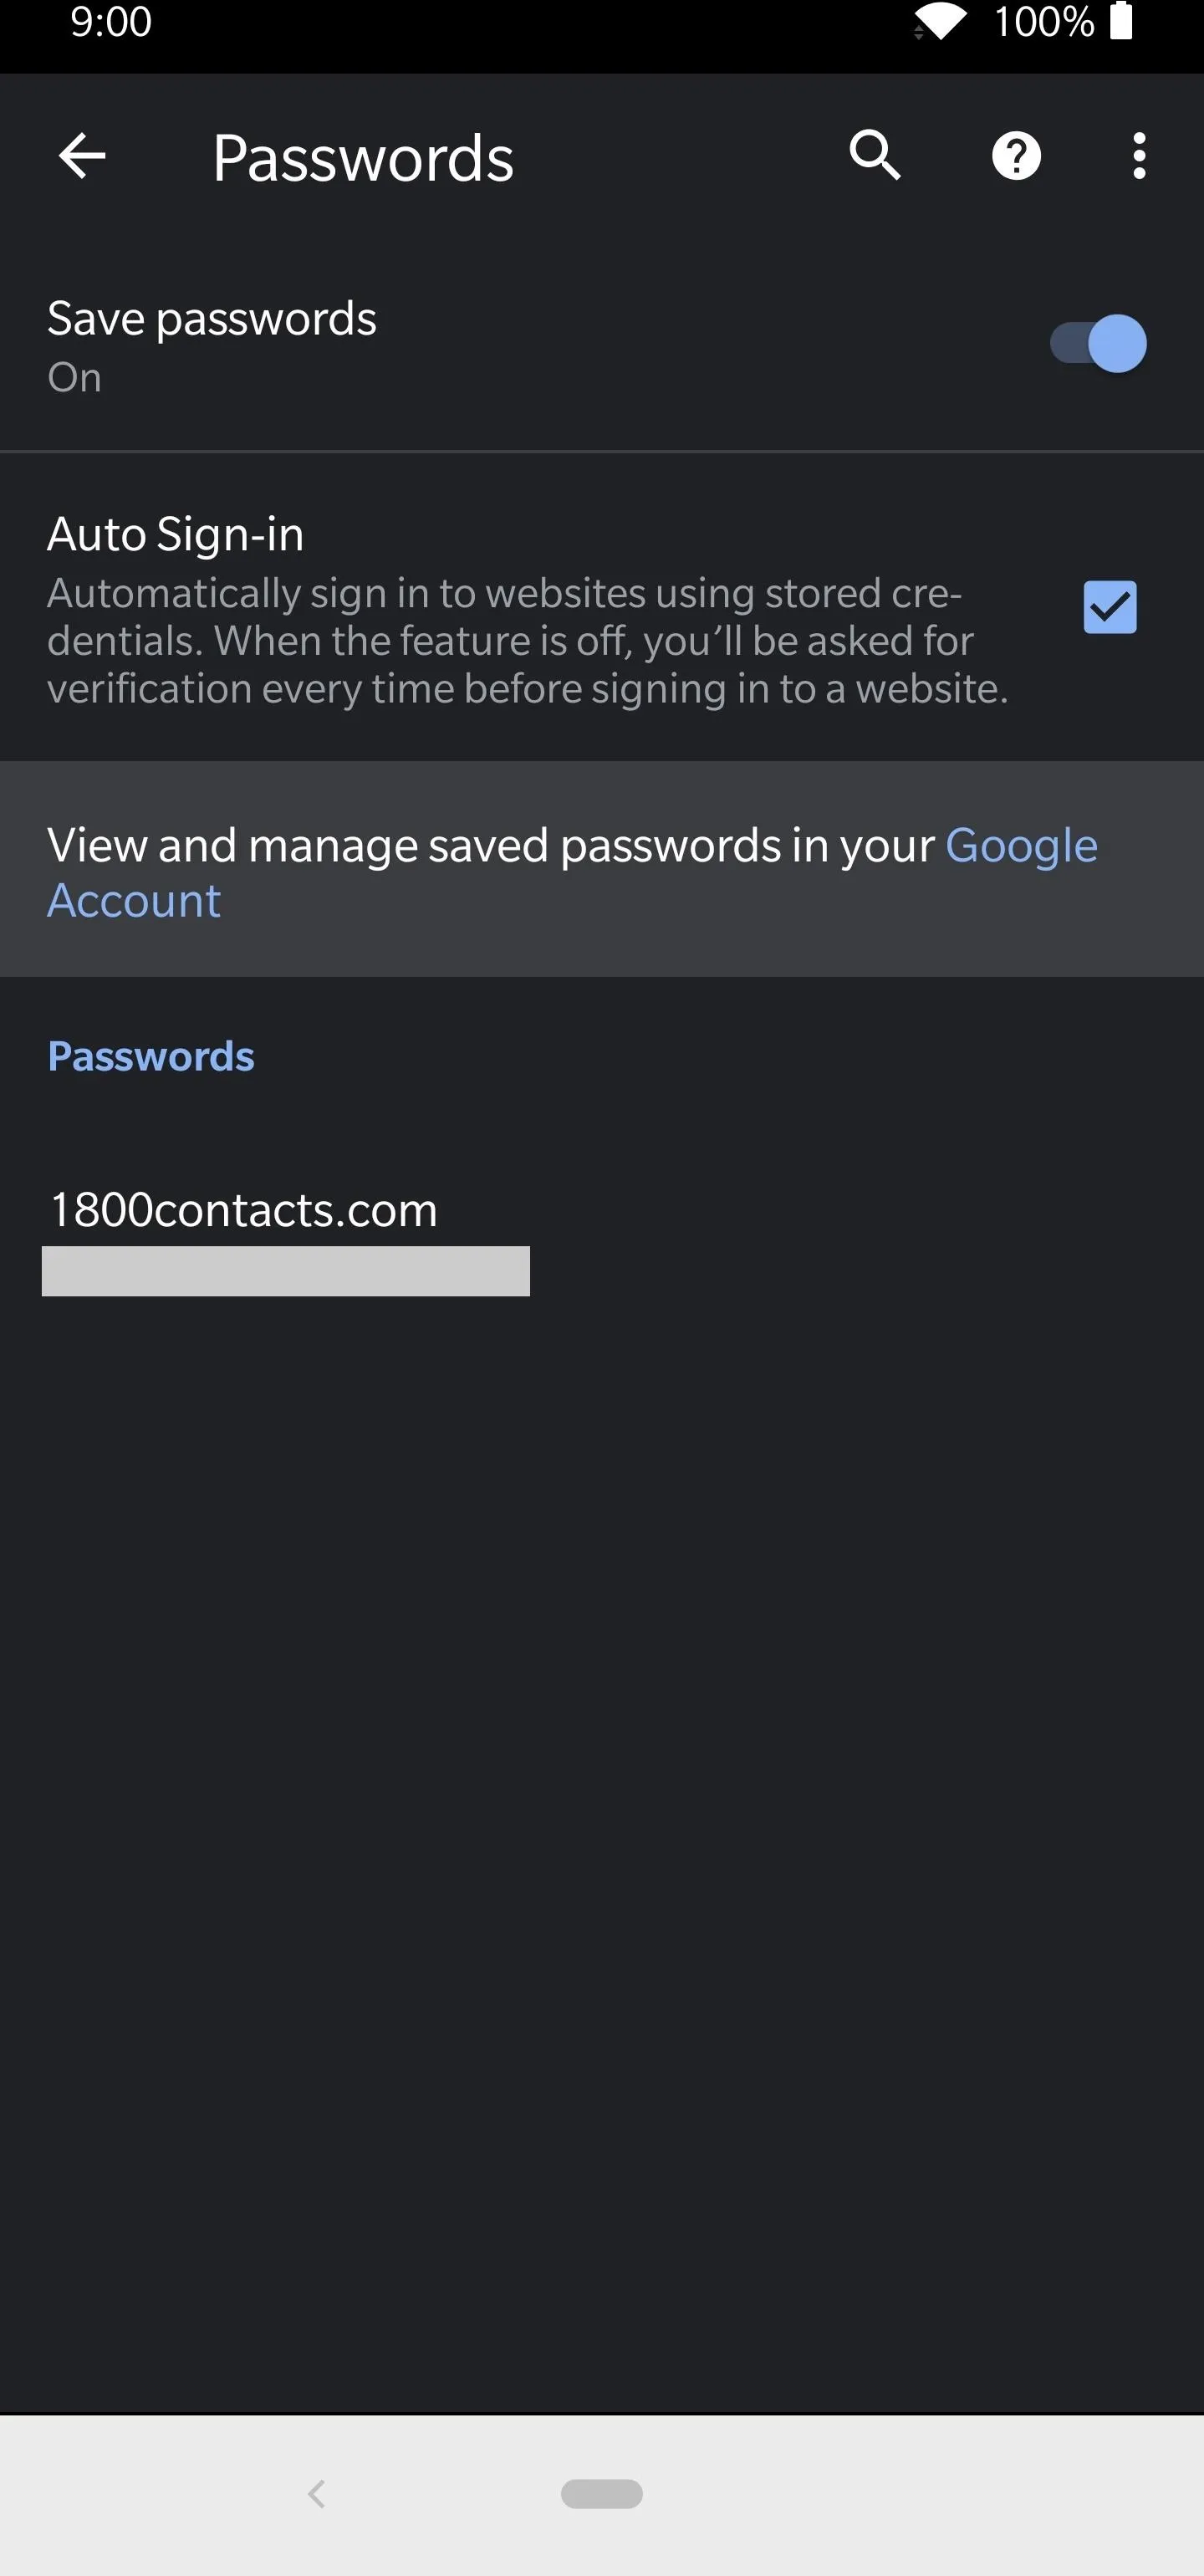Open help via the question mark icon
The width and height of the screenshot is (1204, 2576).
pos(1016,156)
